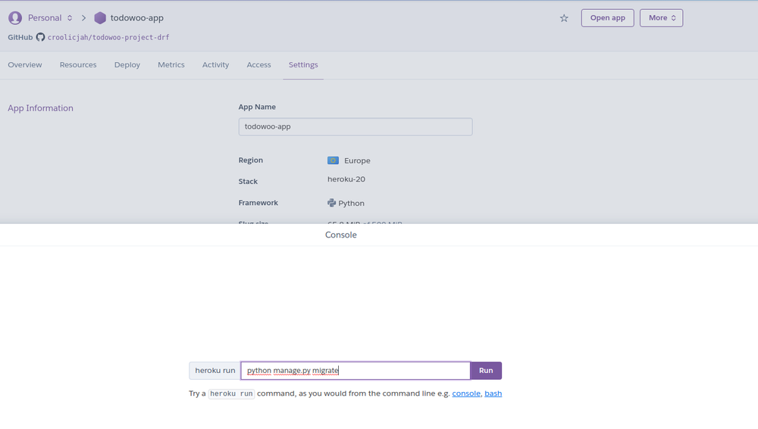758x429 pixels.
Task: Click the todowoo-app hexagon icon
Action: click(x=100, y=18)
